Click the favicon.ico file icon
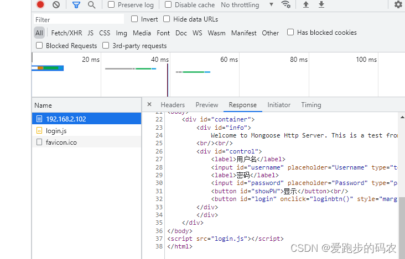 (39, 142)
